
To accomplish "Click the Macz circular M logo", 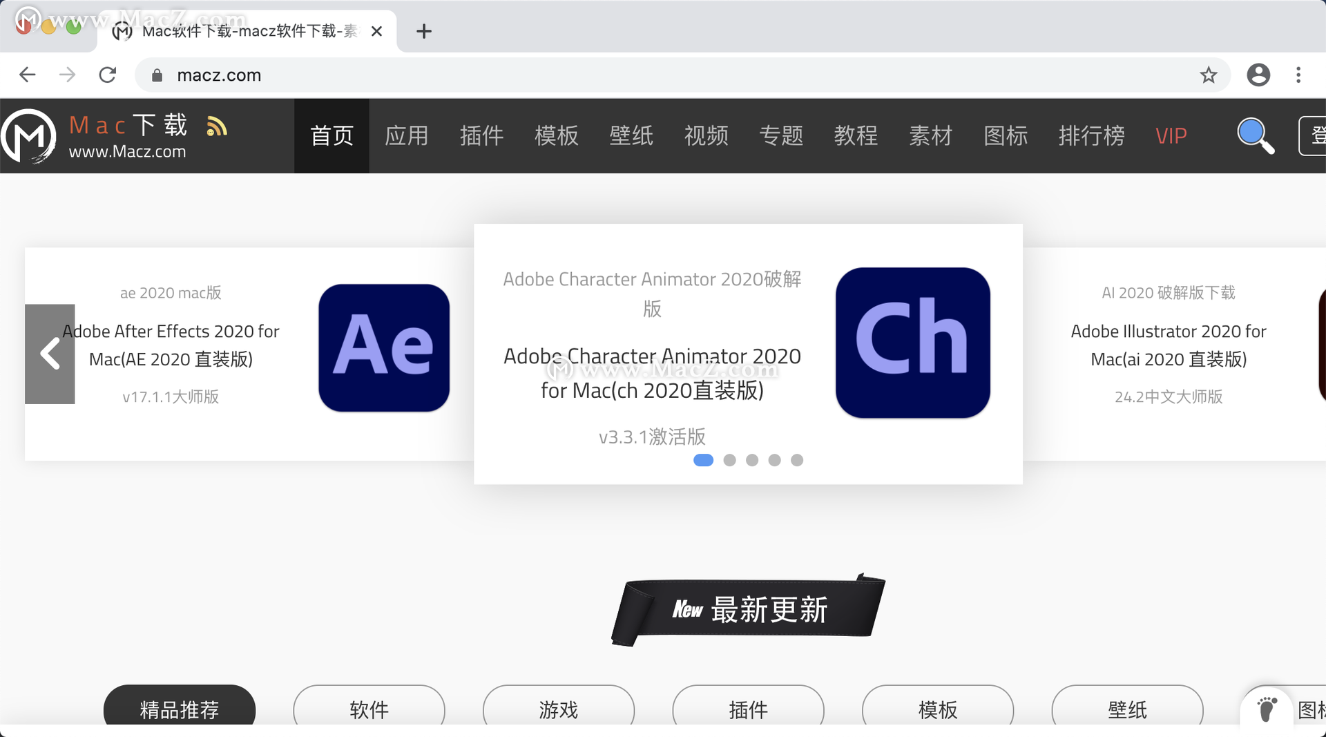I will coord(29,136).
